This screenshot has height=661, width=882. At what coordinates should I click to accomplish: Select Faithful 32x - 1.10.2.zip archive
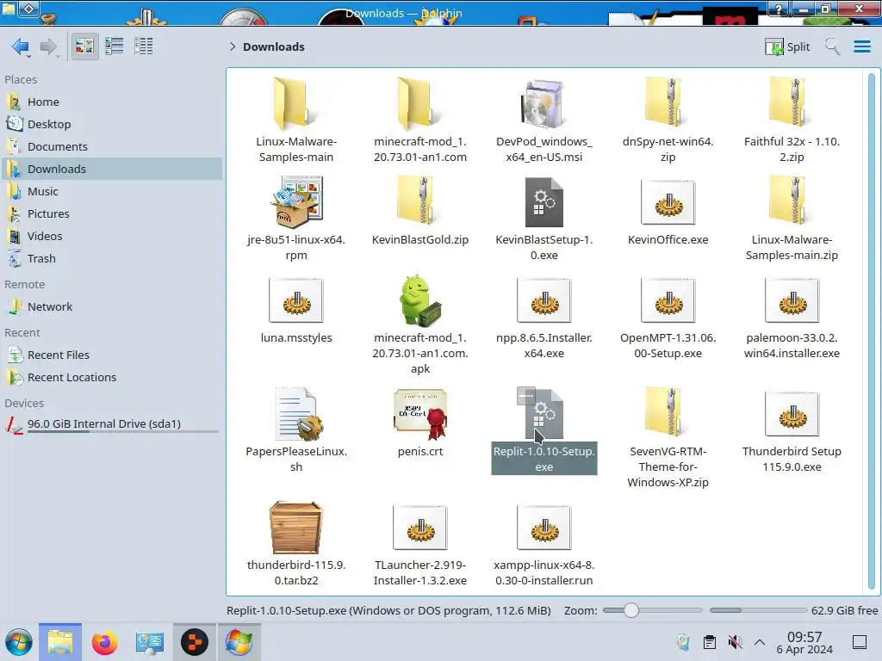point(792,104)
